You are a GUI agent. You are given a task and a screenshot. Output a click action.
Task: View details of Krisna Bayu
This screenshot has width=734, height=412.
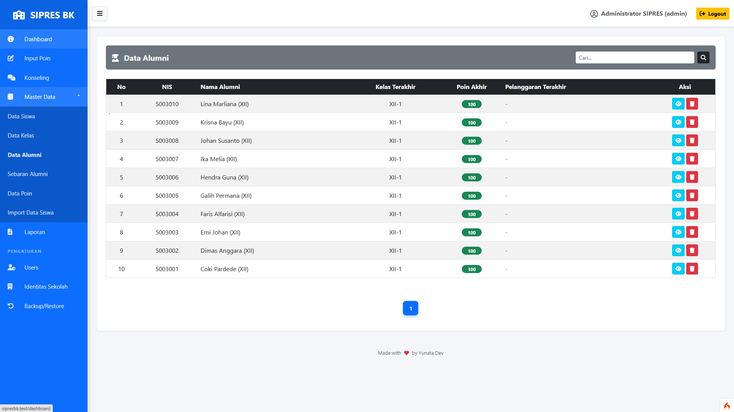point(678,122)
